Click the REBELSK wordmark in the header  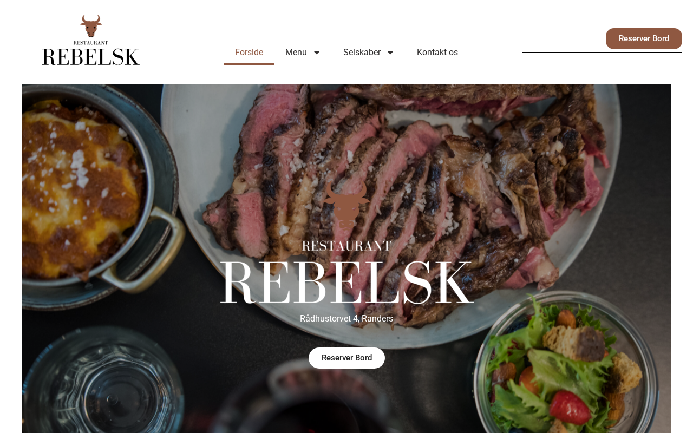91,57
